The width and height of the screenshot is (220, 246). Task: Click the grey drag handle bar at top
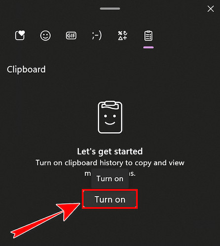pyautogui.click(x=110, y=9)
